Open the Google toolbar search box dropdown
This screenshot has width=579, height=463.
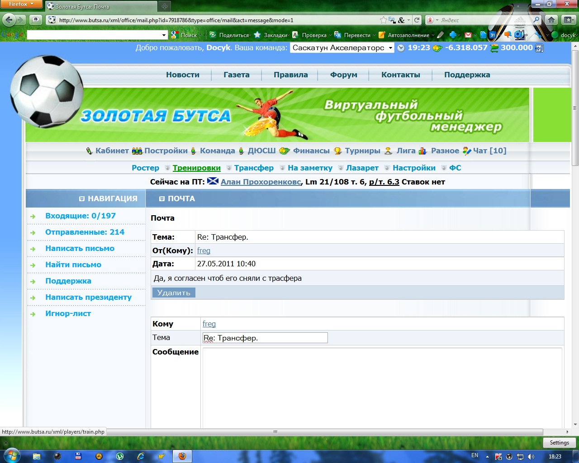[x=164, y=35]
